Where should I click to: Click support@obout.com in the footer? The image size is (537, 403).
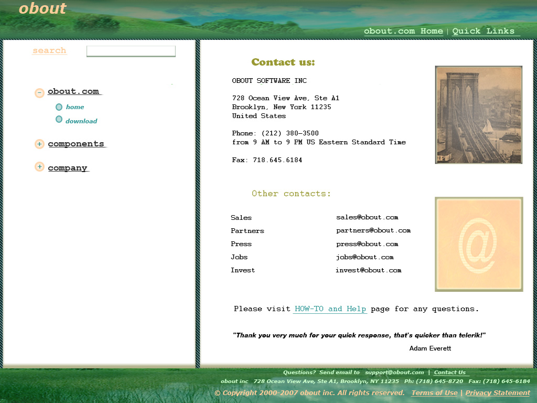[394, 372]
